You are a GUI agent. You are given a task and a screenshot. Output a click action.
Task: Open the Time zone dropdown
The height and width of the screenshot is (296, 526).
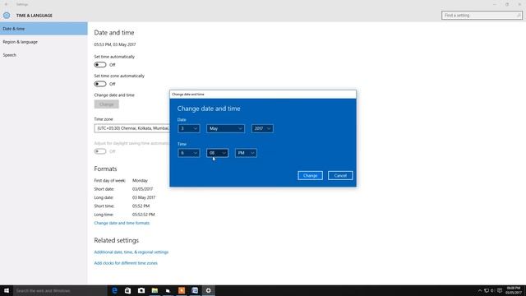(132, 128)
